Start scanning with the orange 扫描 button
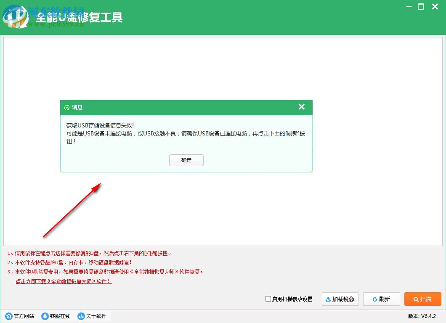Image resolution: width=446 pixels, height=323 pixels. [423, 299]
